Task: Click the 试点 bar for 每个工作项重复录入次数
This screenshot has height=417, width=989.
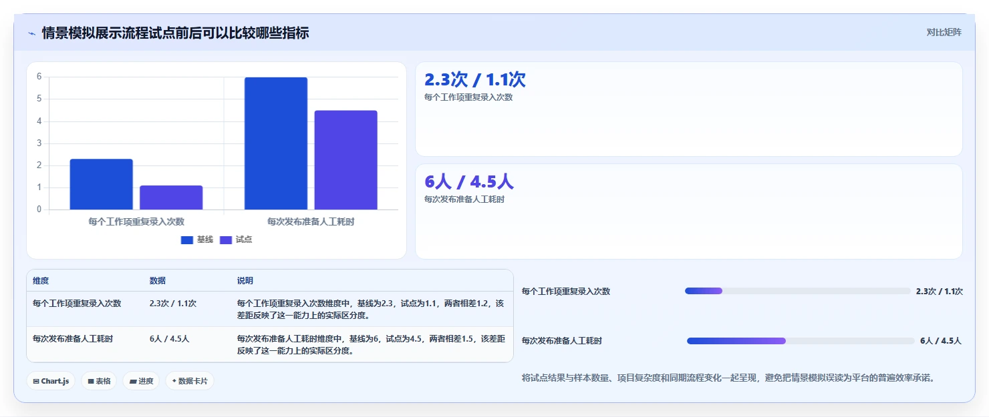Action: pos(171,197)
